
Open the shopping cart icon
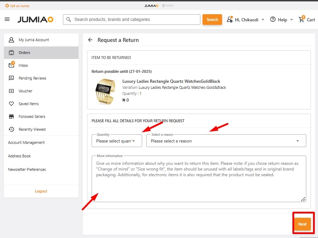pyautogui.click(x=302, y=20)
